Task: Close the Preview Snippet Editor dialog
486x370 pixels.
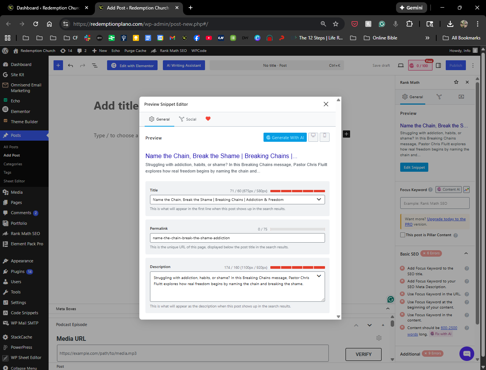Action: (326, 104)
